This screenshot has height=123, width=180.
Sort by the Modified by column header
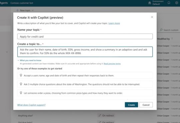click(163, 39)
